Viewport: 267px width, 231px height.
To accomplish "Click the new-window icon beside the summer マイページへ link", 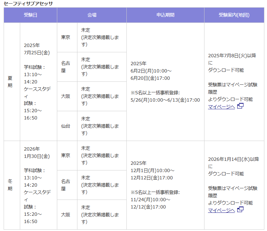I will coord(241,107).
